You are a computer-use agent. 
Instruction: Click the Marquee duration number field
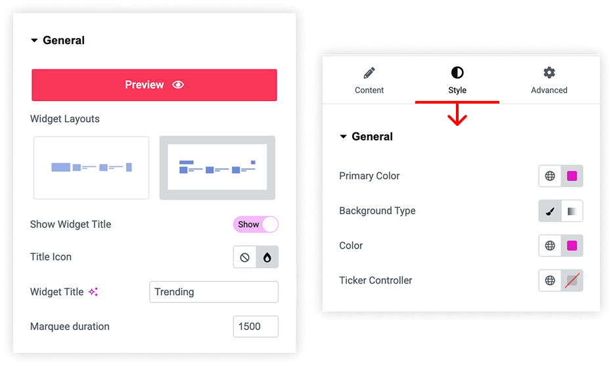tap(256, 326)
